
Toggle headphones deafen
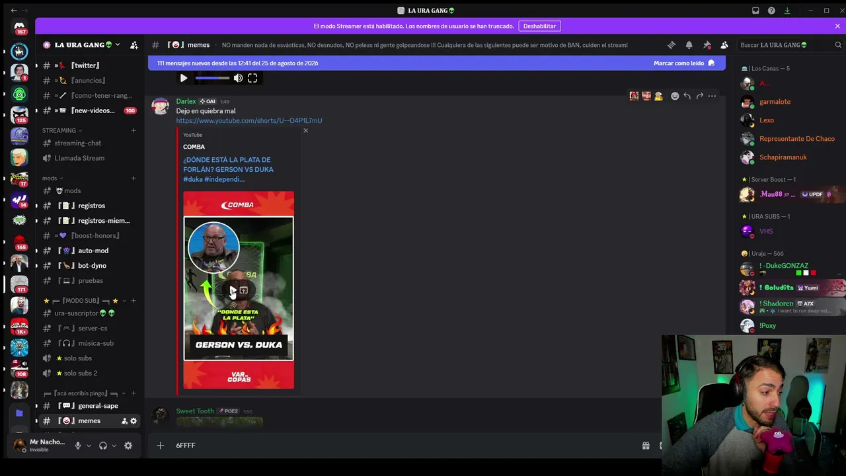[102, 446]
